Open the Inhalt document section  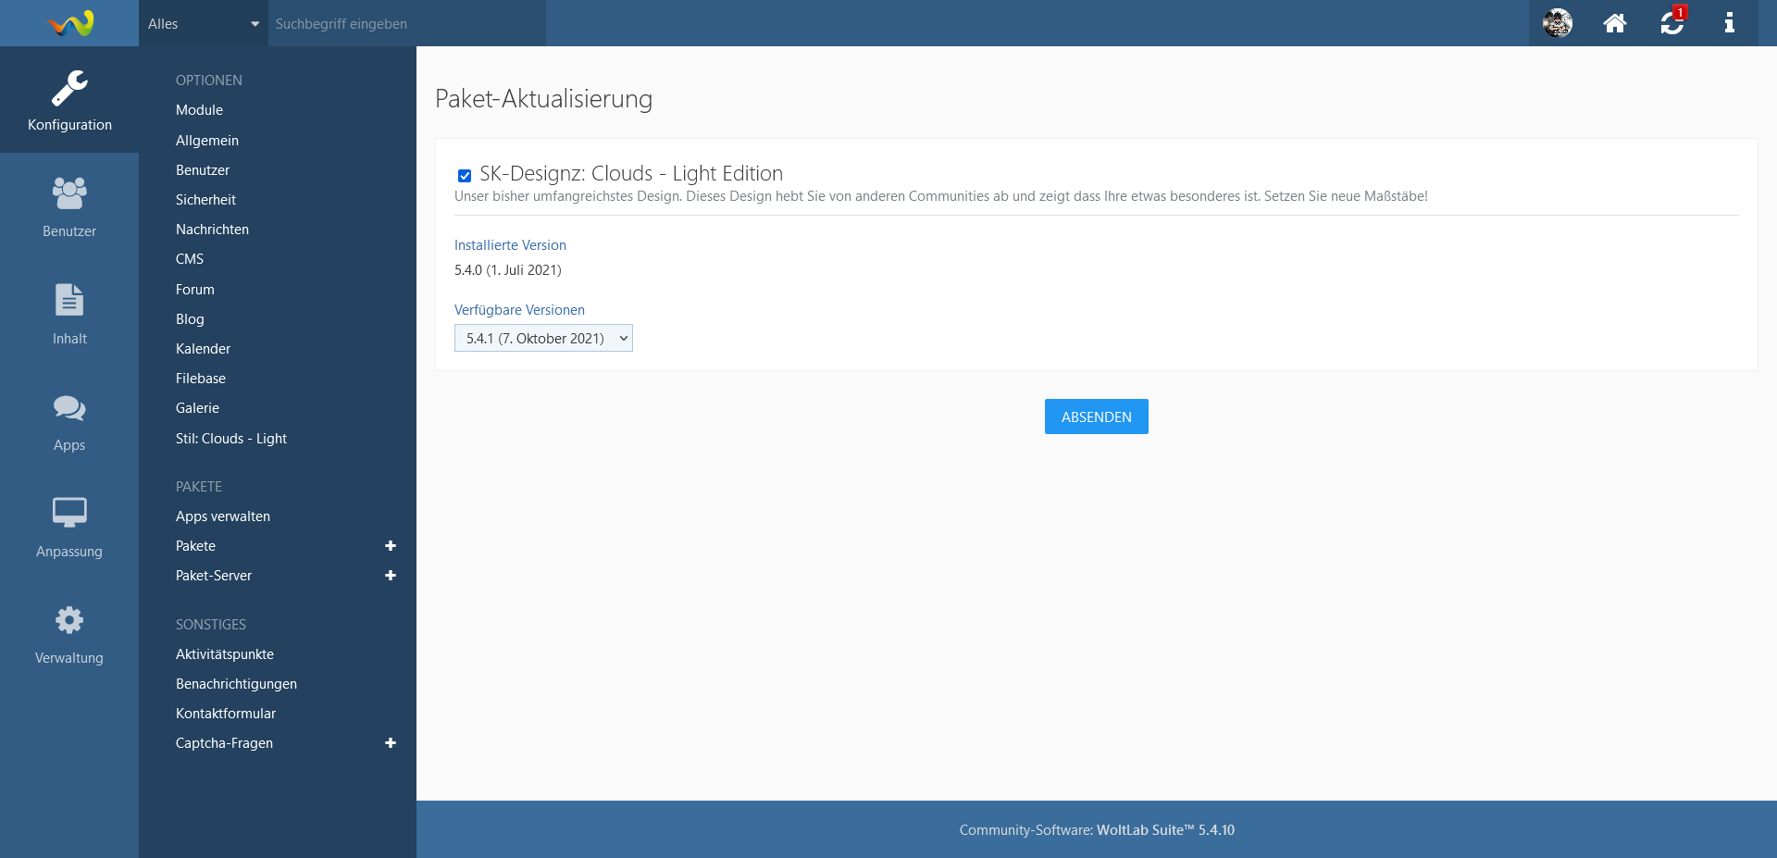(69, 314)
